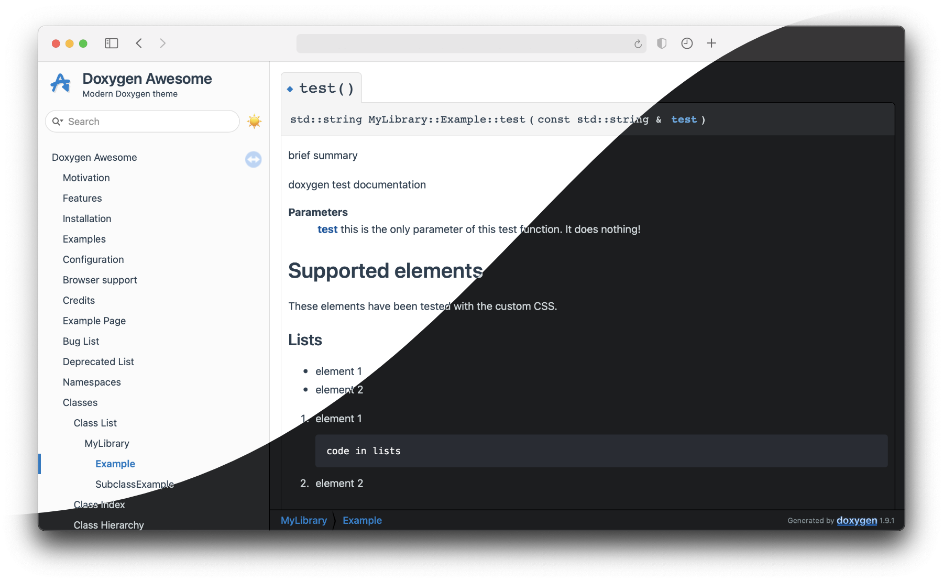Click numbered 'element 2' list item
The image size is (943, 581).
pyautogui.click(x=339, y=484)
